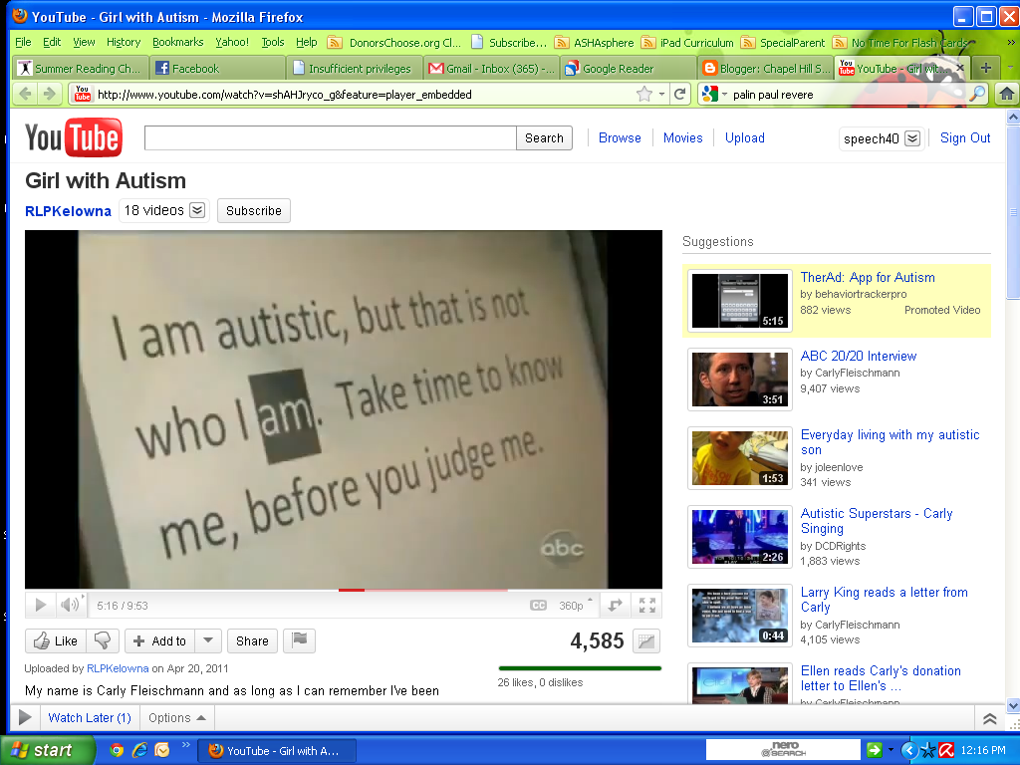Switch to the Facebook tab
The height and width of the screenshot is (765, 1020).
click(217, 69)
